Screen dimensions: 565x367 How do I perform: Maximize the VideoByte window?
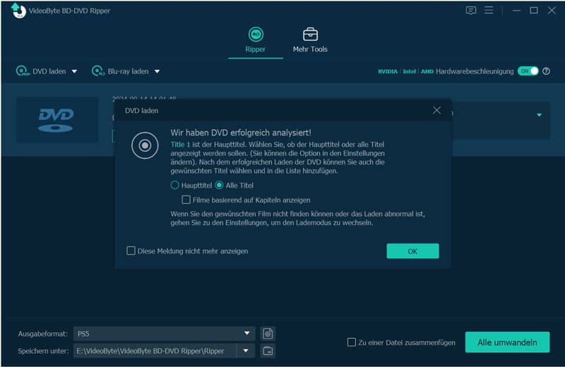pyautogui.click(x=534, y=11)
